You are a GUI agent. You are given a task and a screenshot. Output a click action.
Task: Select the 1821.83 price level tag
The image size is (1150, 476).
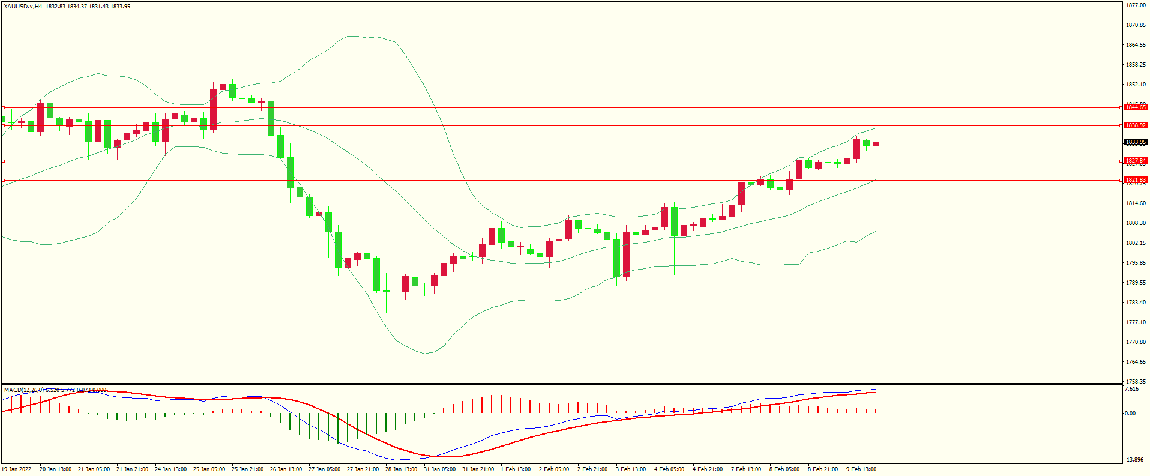point(1135,180)
